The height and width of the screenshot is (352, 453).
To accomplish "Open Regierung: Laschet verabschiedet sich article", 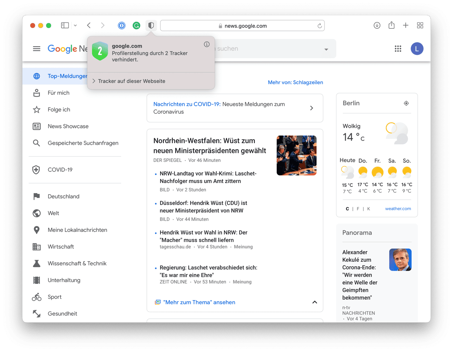I will click(x=209, y=271).
